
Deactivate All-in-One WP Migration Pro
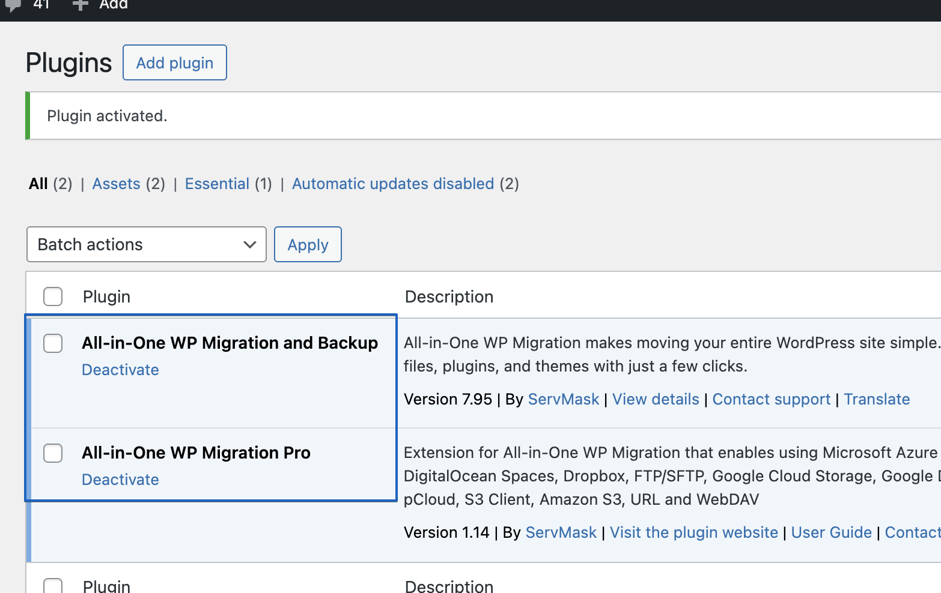click(120, 480)
